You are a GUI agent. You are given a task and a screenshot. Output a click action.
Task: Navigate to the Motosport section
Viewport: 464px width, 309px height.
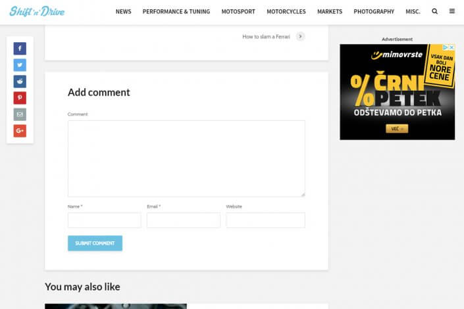click(x=238, y=12)
